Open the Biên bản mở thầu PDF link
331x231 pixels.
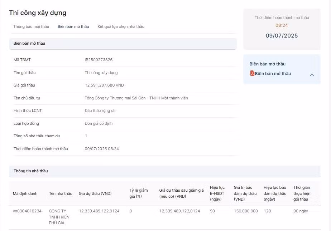point(273,74)
